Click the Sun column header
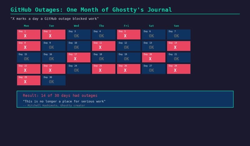 click(x=176, y=26)
